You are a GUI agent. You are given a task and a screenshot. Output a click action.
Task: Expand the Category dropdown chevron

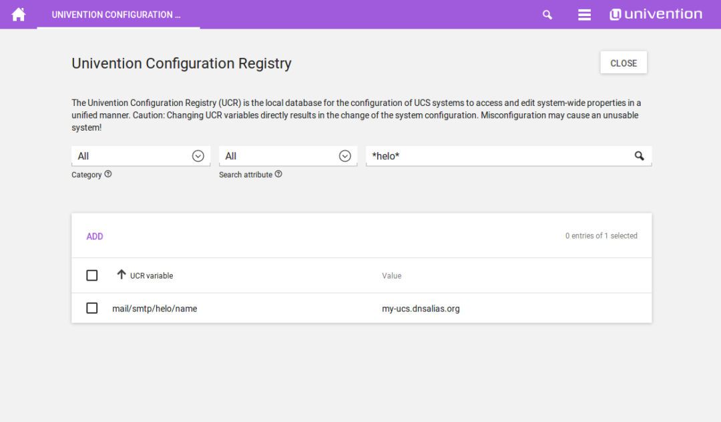pos(198,155)
